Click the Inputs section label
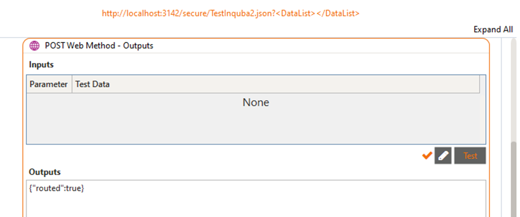The image size is (520, 217). tap(41, 65)
